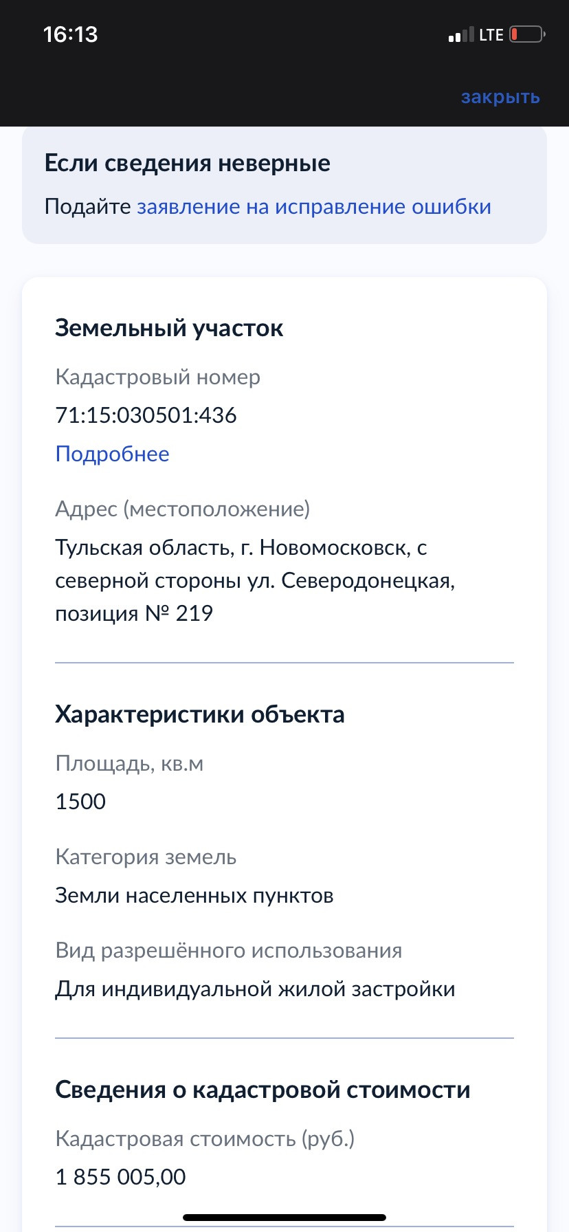
Task: Select cadastral value 1 855 005,00
Action: [x=120, y=1177]
